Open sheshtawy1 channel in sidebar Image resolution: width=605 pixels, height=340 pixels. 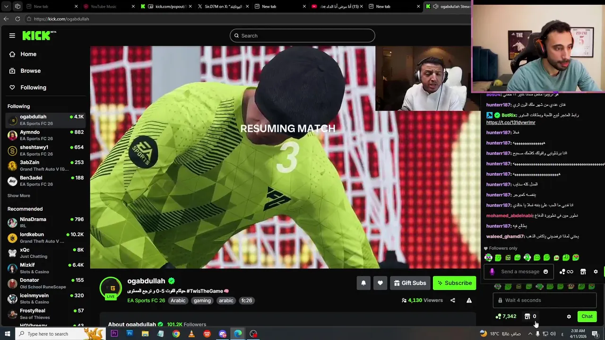[45, 150]
